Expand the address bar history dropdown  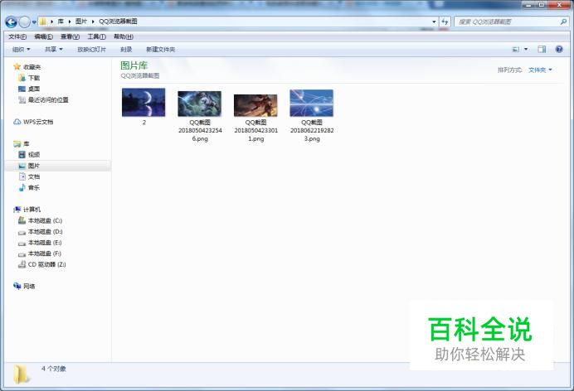click(x=434, y=22)
